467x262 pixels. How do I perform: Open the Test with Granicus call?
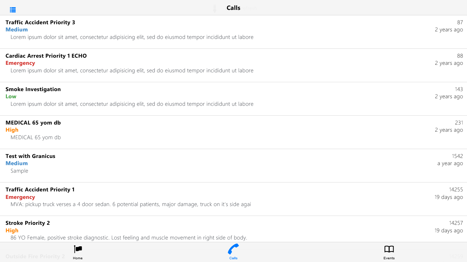[30, 156]
